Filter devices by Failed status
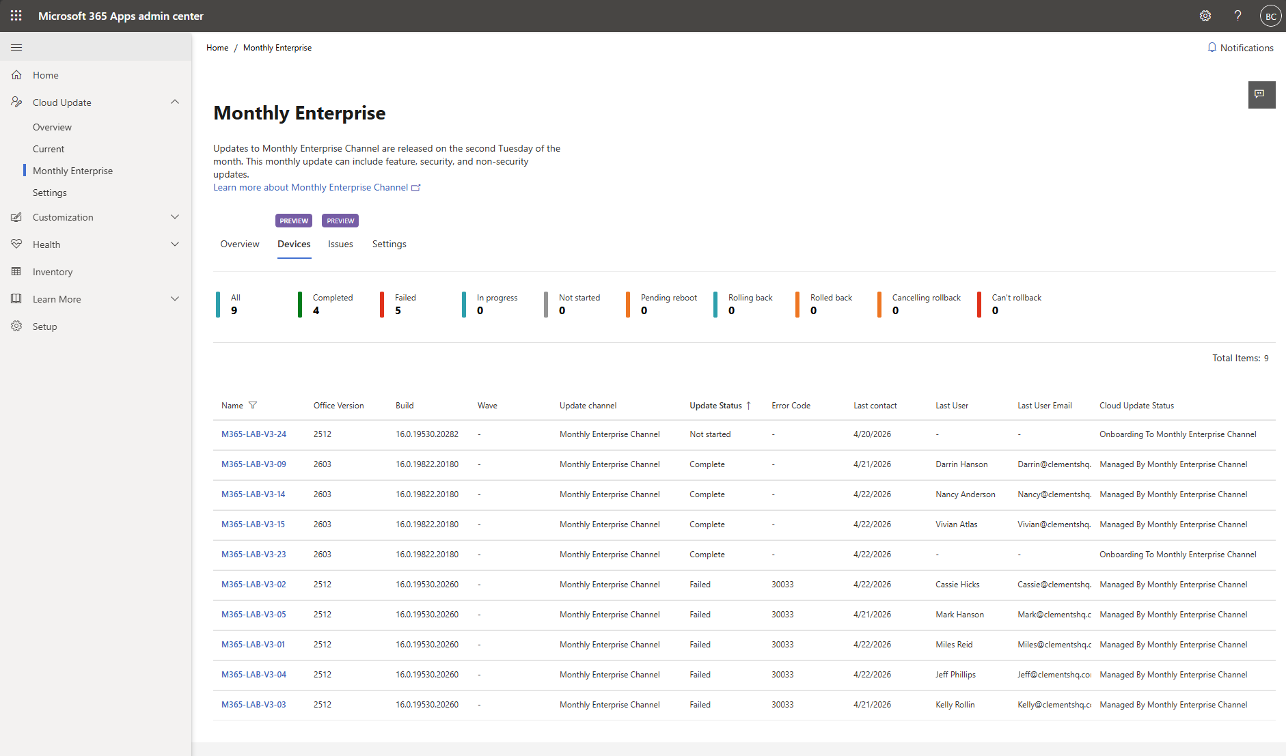Screen dimensions: 1286x756 click(405, 304)
